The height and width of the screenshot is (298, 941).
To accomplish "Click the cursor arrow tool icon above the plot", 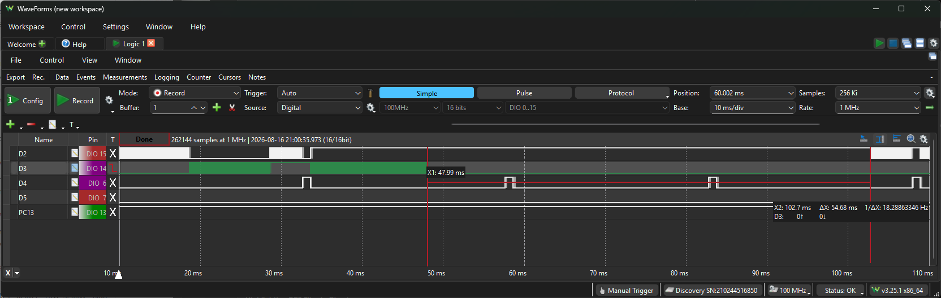I will pos(864,139).
